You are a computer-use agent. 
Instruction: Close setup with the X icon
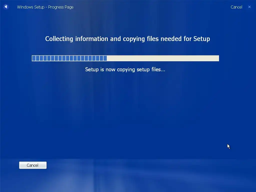249,7
